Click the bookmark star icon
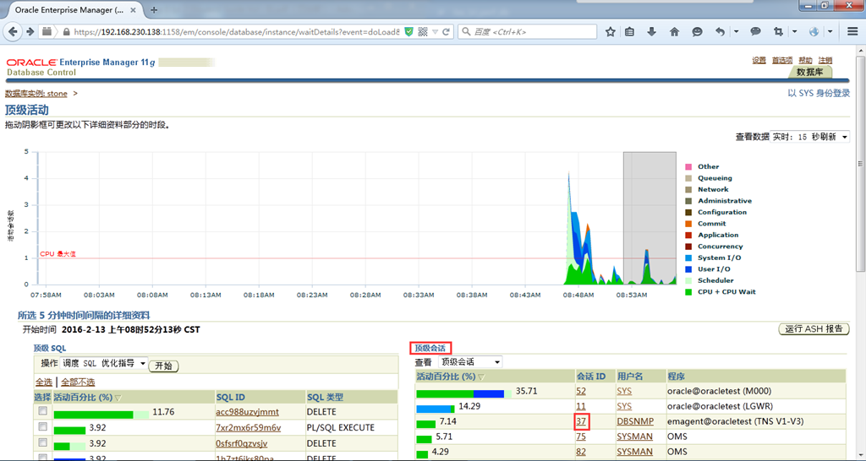 point(611,31)
